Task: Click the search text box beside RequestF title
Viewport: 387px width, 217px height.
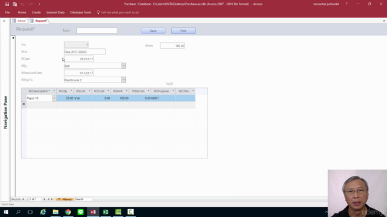Action: (97, 31)
